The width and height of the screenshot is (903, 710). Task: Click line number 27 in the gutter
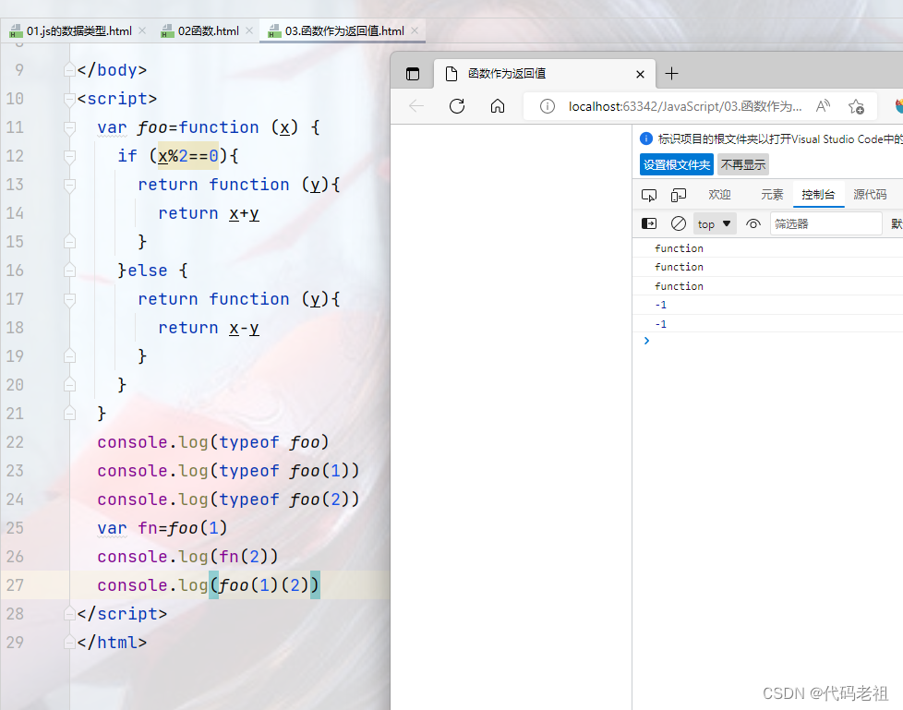(x=15, y=585)
